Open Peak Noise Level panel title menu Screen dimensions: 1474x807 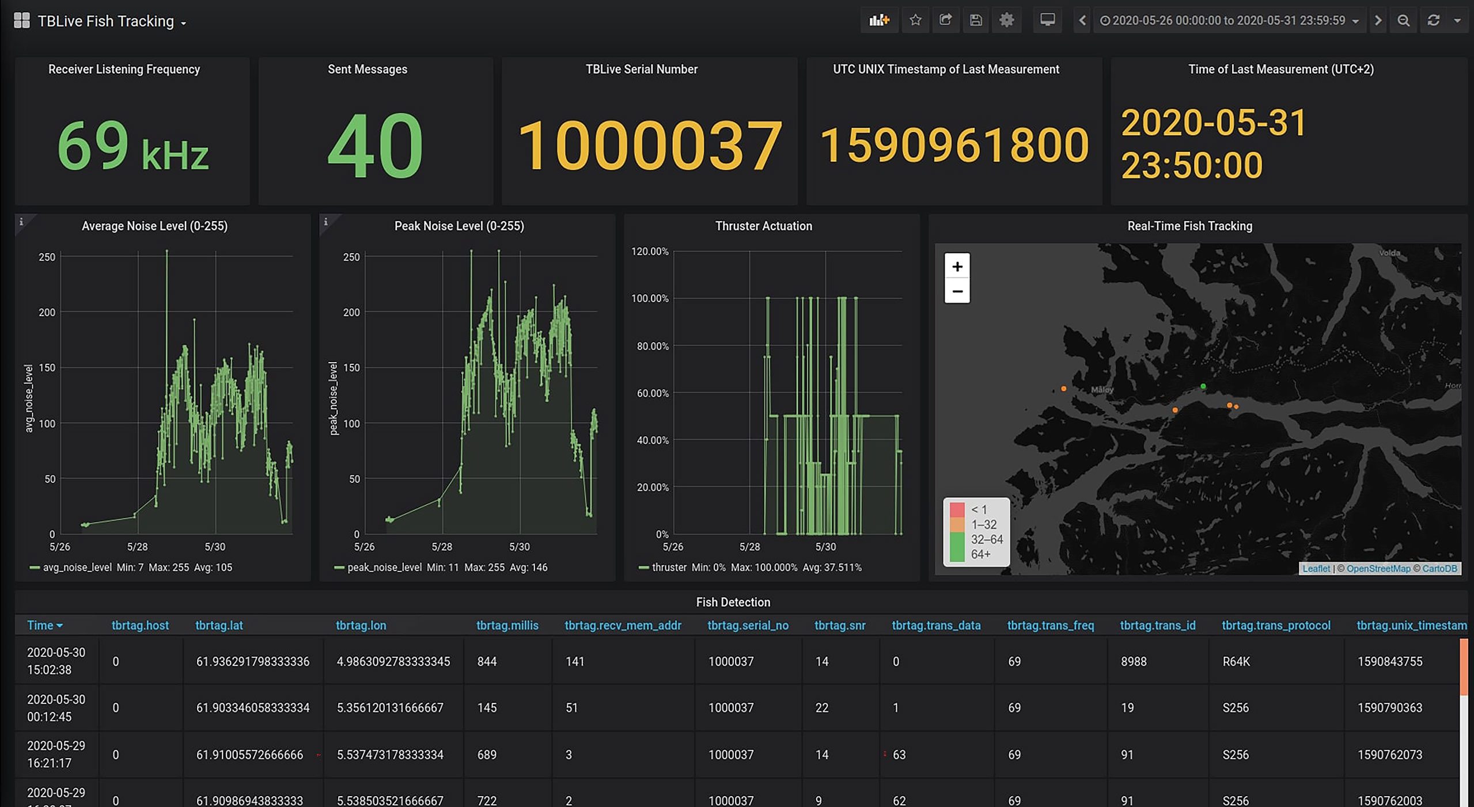459,226
